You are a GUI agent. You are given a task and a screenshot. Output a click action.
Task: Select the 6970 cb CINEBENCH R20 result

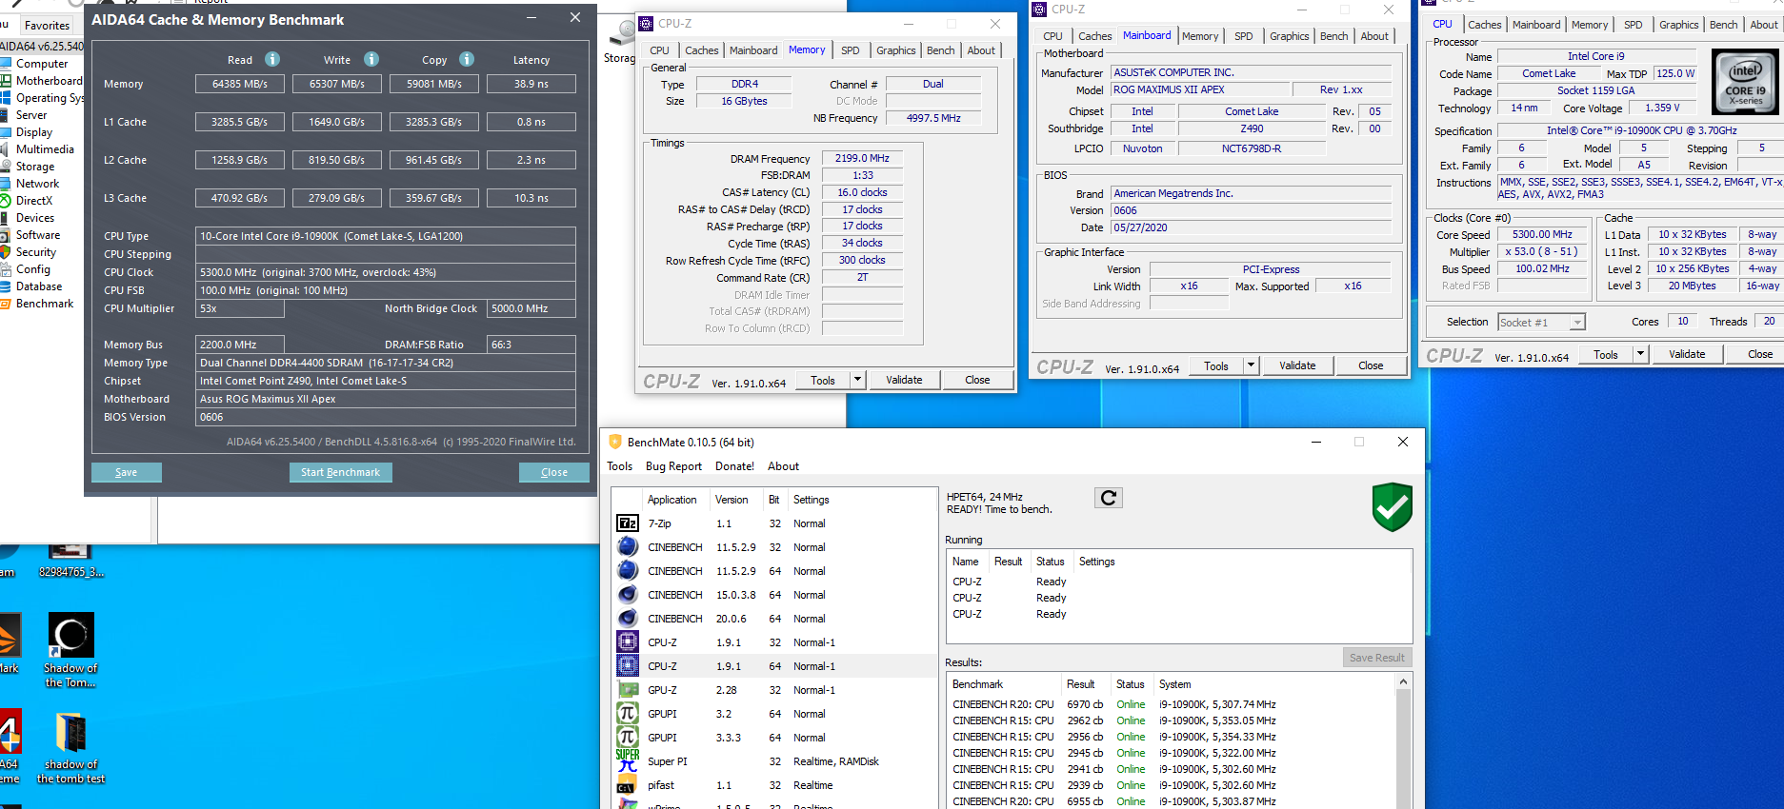[1172, 704]
